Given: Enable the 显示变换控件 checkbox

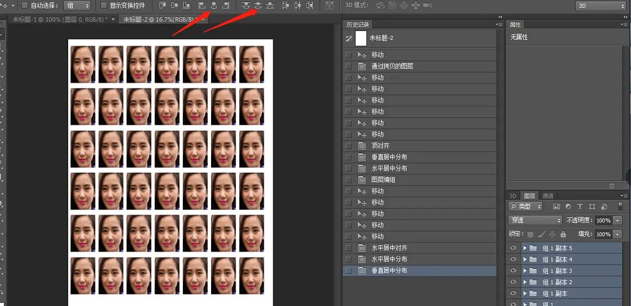Looking at the screenshot, I should [104, 6].
